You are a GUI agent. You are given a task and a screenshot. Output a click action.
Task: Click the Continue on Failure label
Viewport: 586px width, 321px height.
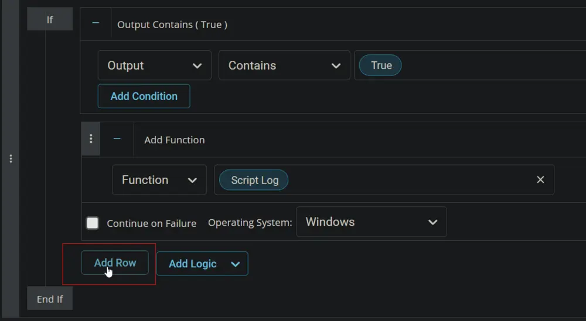click(151, 223)
